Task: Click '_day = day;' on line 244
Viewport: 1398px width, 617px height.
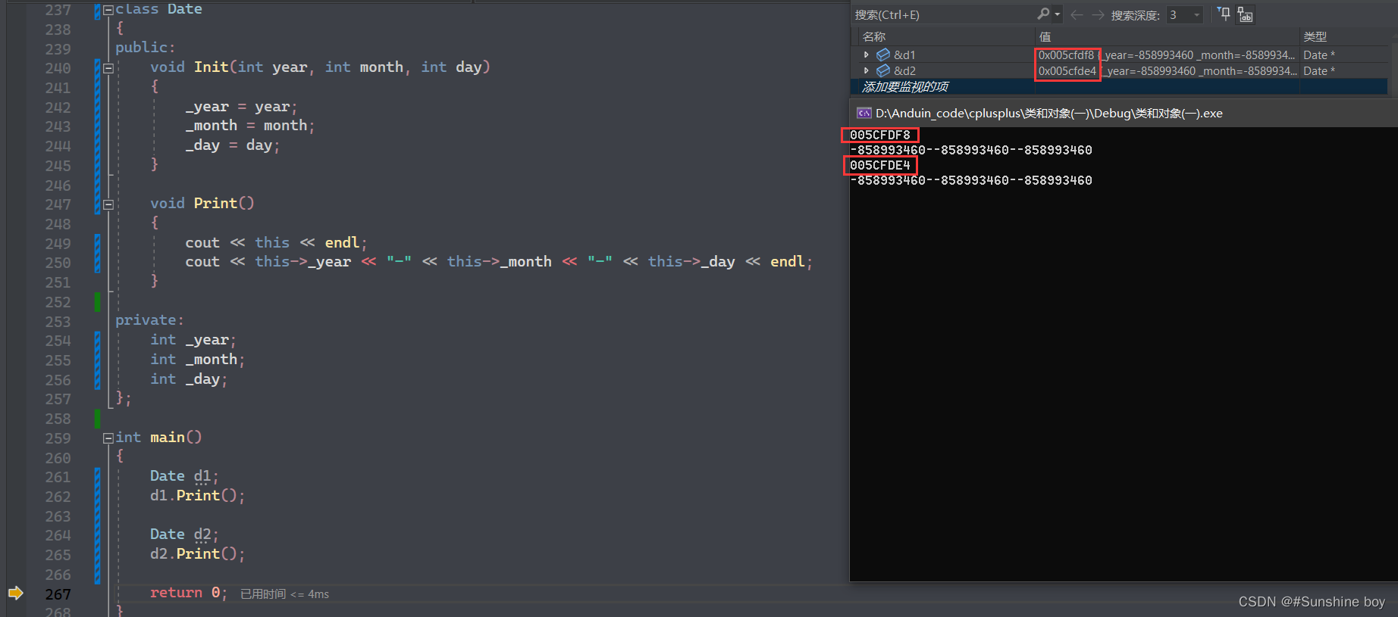Action: [232, 145]
